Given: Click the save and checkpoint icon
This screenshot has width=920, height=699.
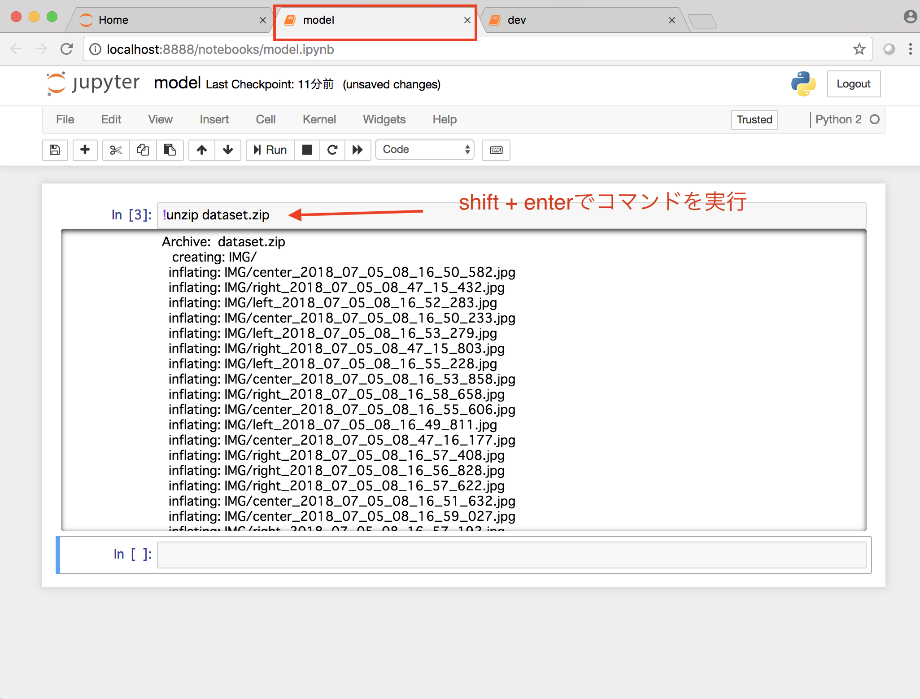Looking at the screenshot, I should (x=55, y=150).
